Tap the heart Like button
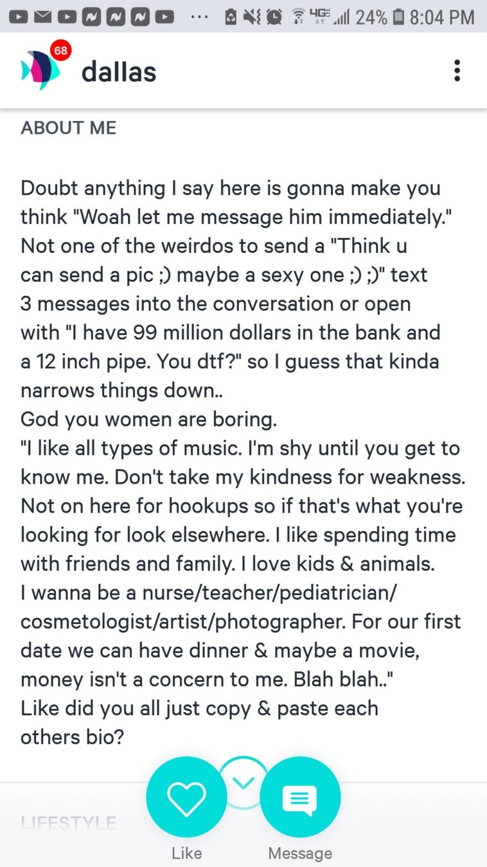Viewport: 487px width, 867px height. [x=186, y=797]
